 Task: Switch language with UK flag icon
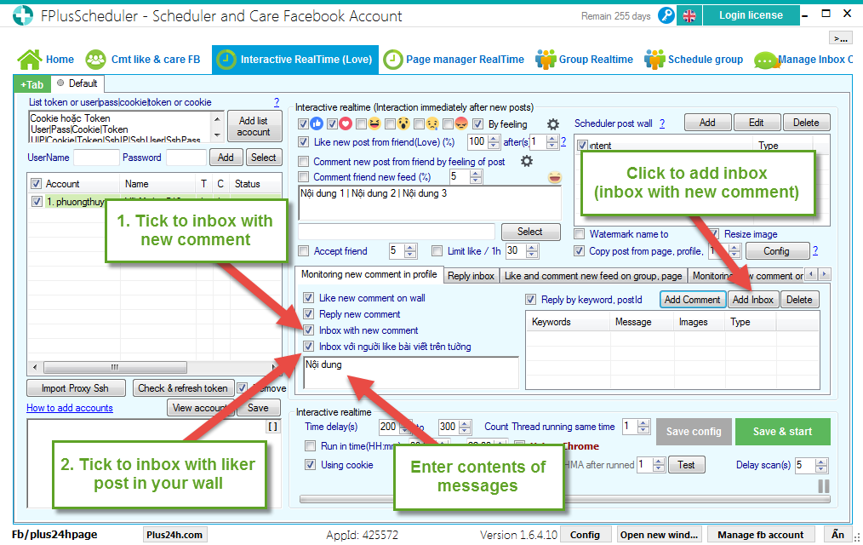(x=689, y=15)
